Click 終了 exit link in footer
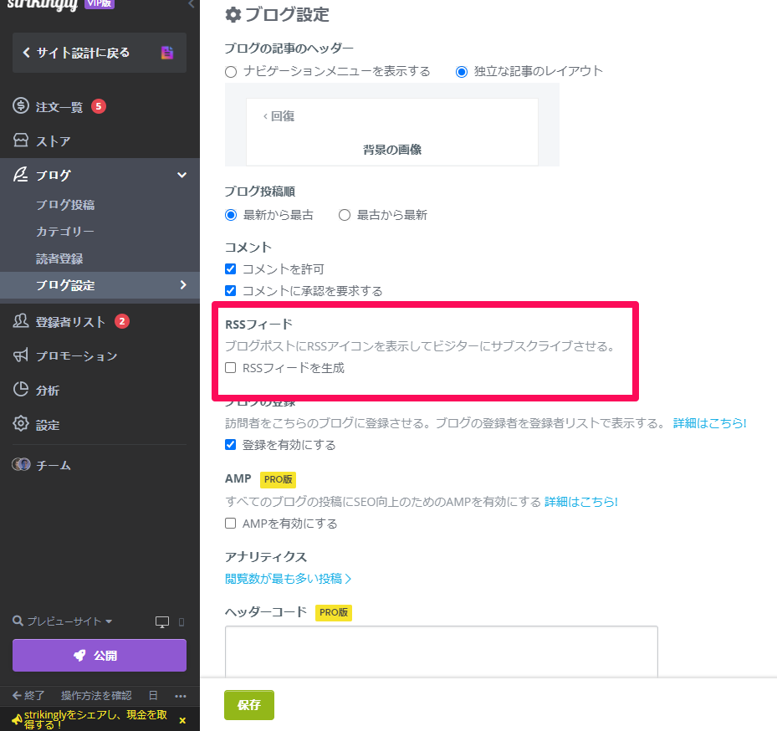The width and height of the screenshot is (777, 731). [x=28, y=696]
